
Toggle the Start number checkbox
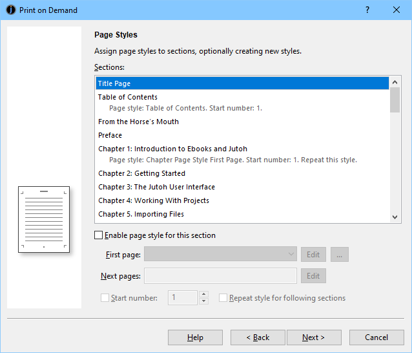coord(105,298)
